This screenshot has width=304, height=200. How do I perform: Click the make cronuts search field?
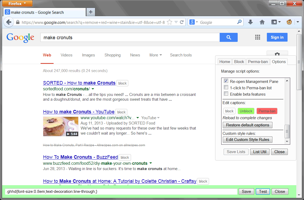coord(130,37)
